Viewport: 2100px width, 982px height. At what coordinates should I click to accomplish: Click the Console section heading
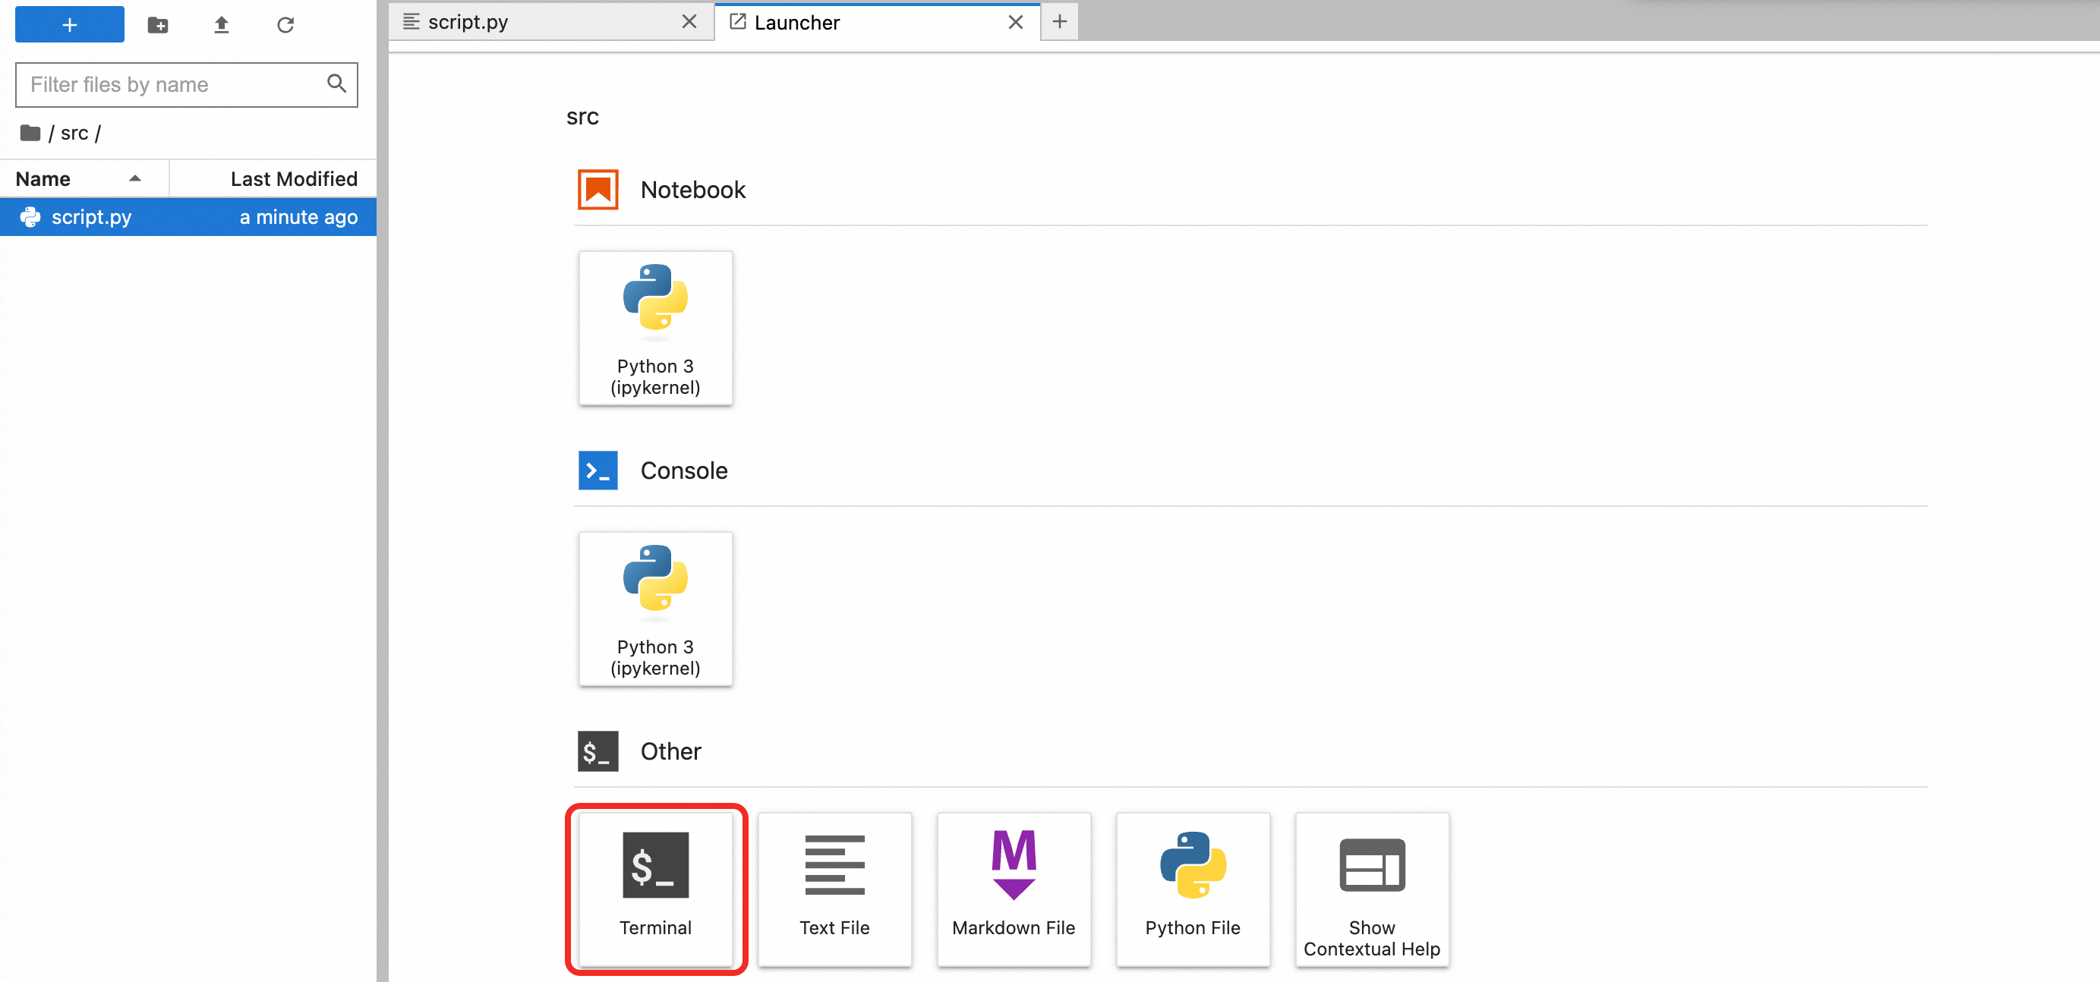tap(684, 471)
